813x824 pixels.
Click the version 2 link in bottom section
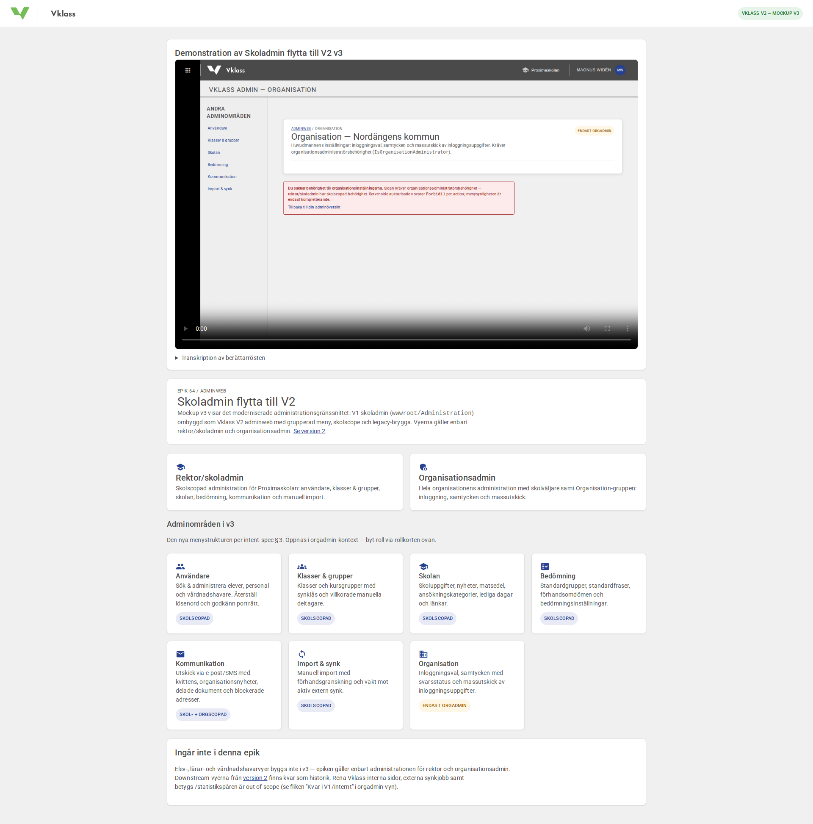[x=255, y=778]
